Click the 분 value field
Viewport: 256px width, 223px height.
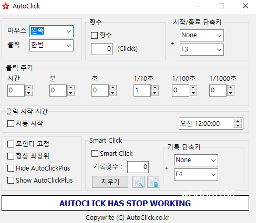58,90
